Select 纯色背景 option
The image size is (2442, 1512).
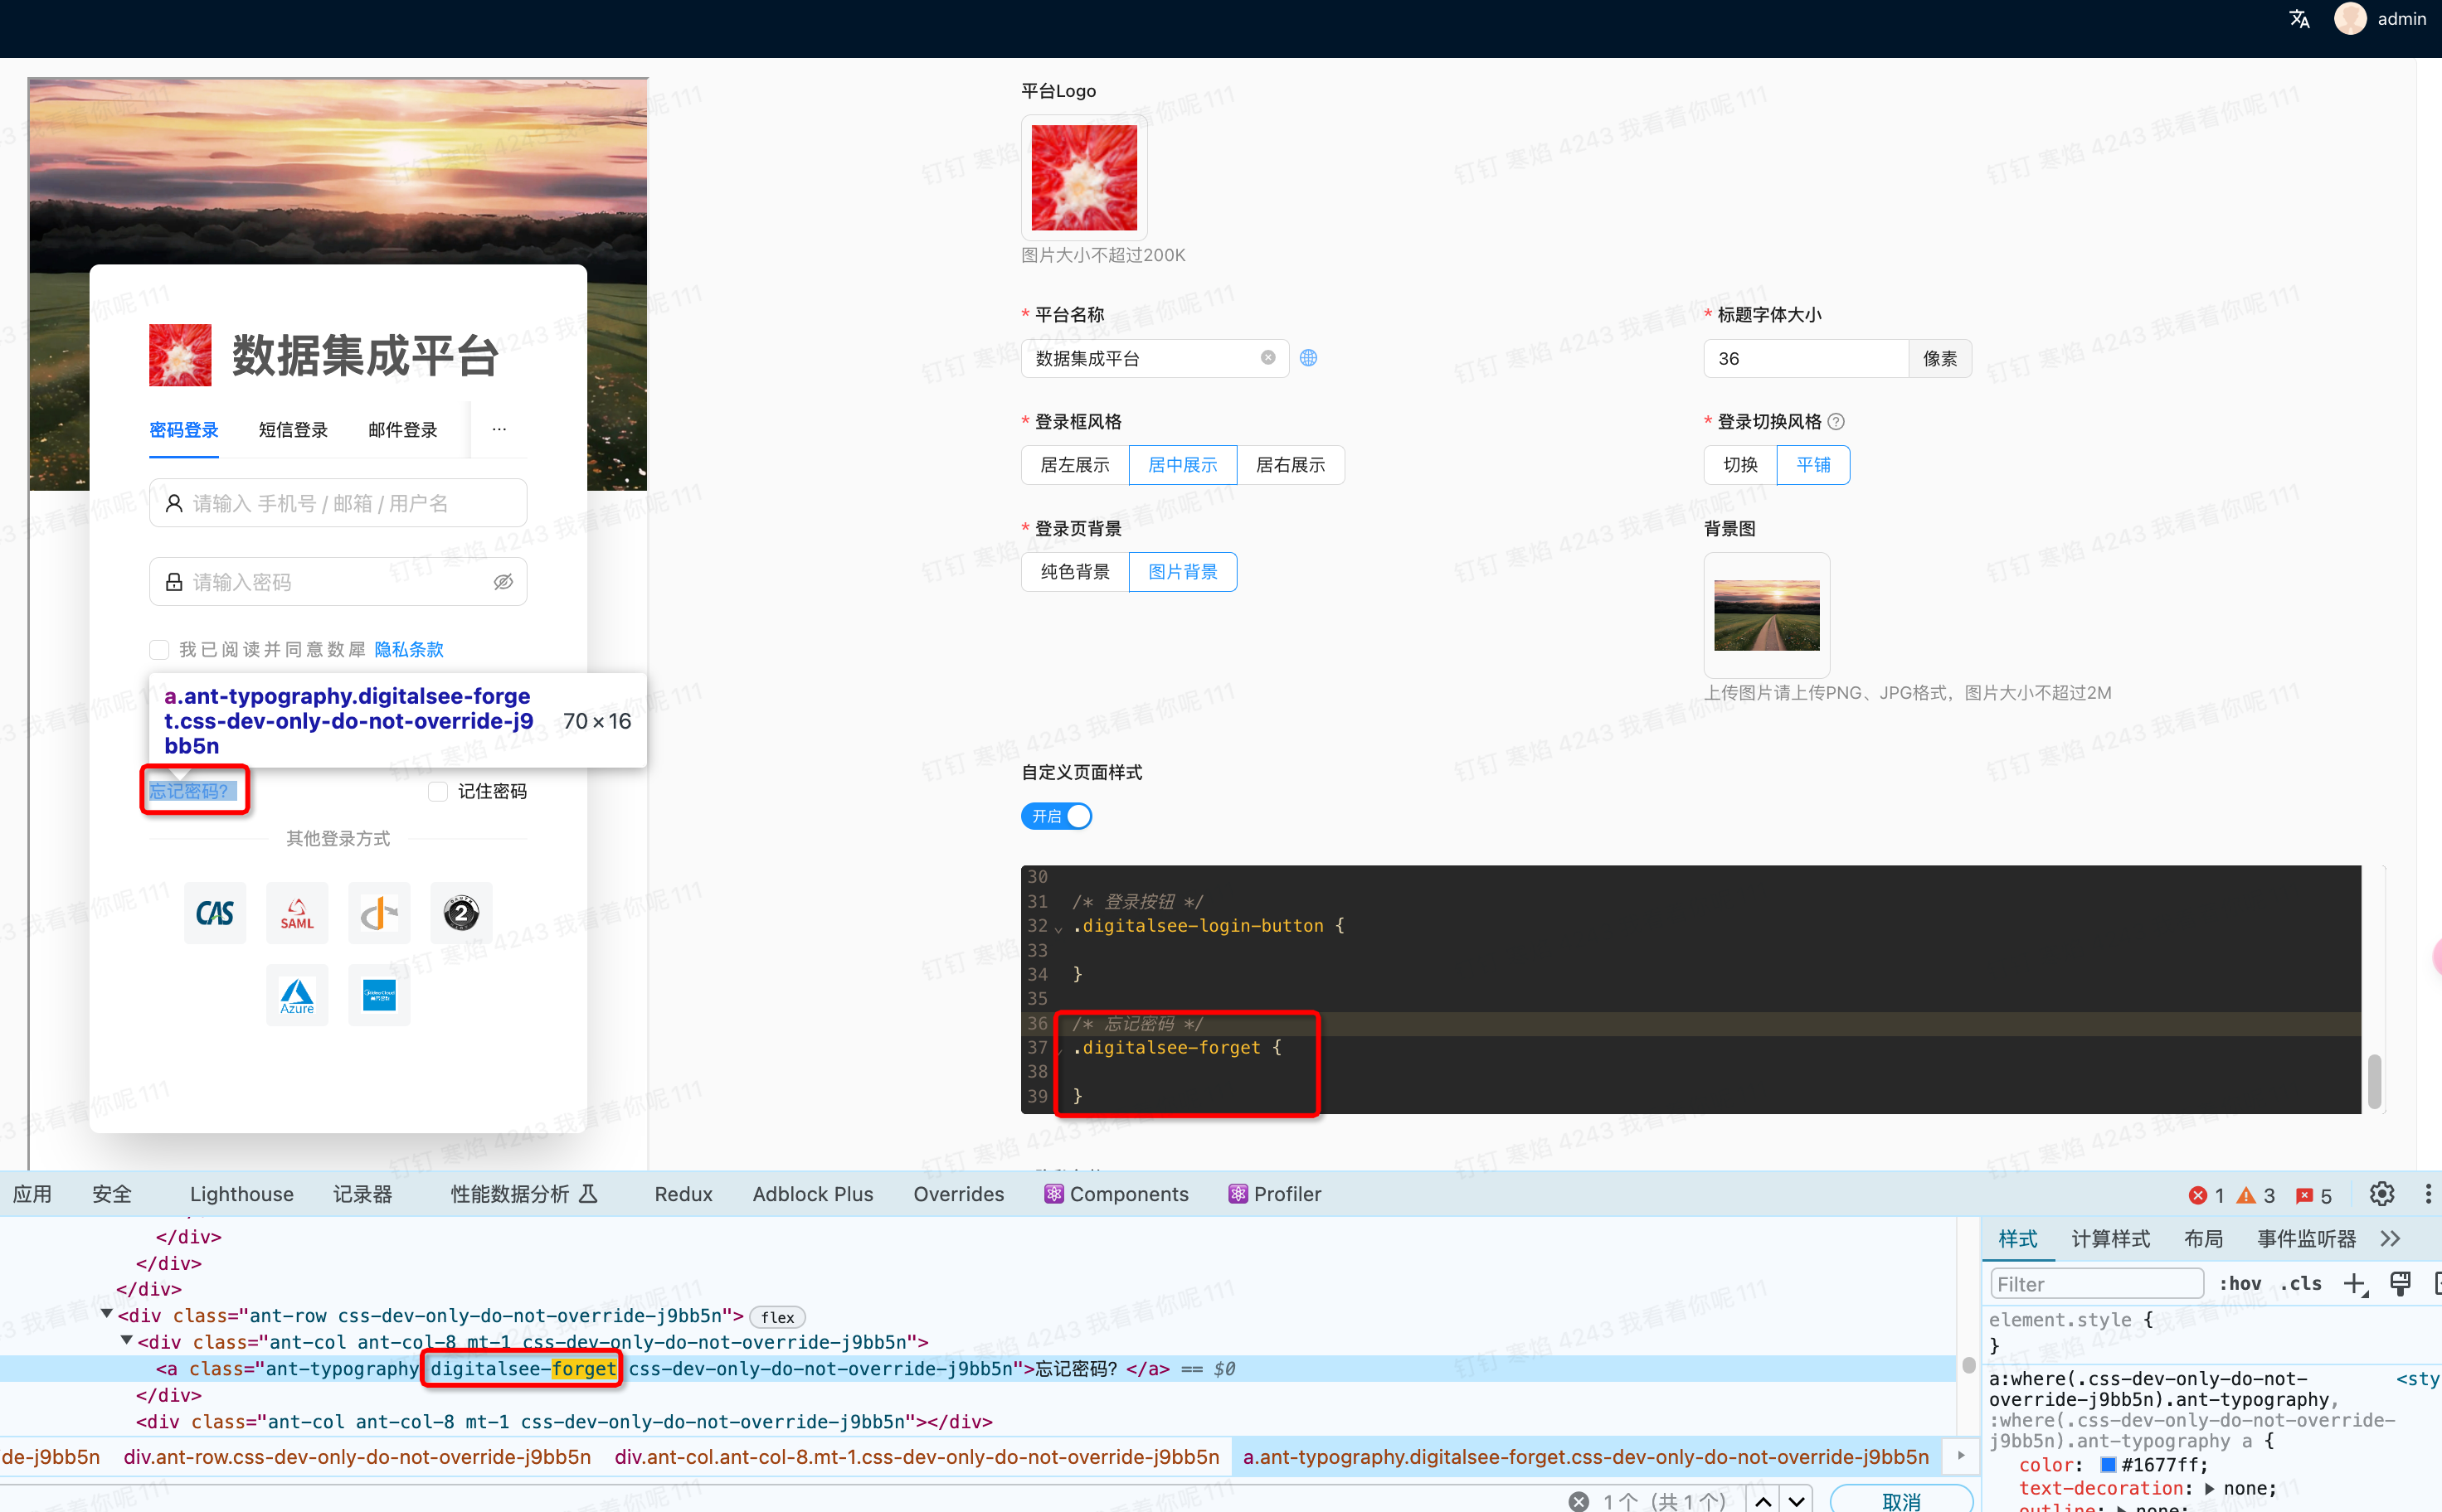pyautogui.click(x=1074, y=572)
